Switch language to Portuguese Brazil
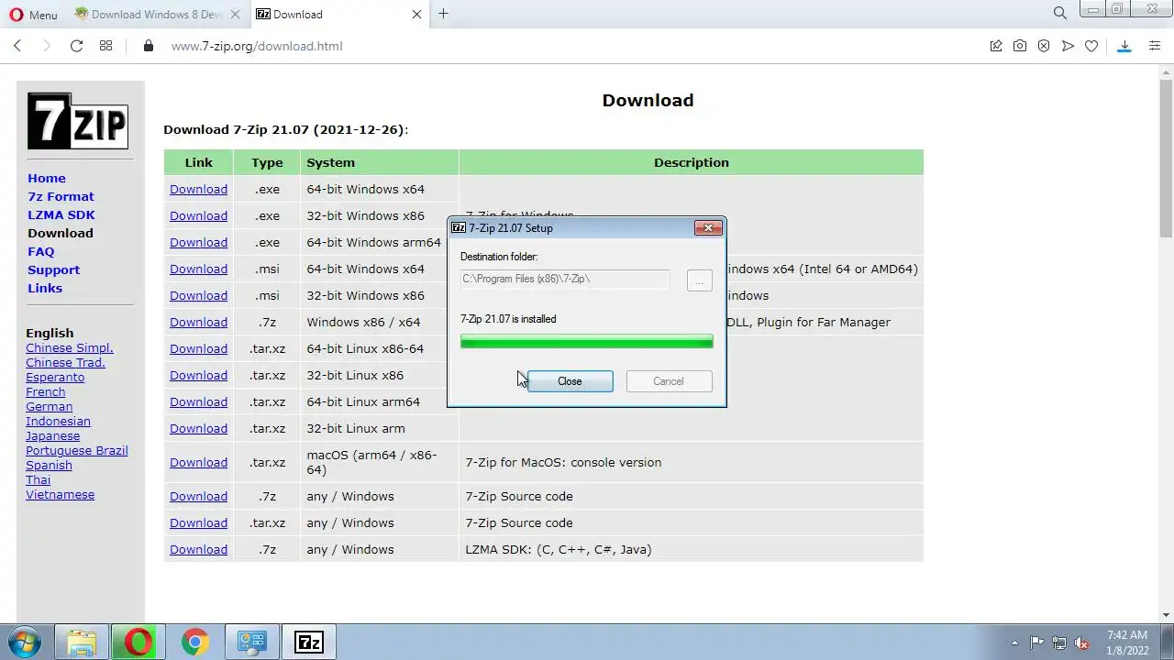Viewport: 1174px width, 660px height. click(77, 450)
